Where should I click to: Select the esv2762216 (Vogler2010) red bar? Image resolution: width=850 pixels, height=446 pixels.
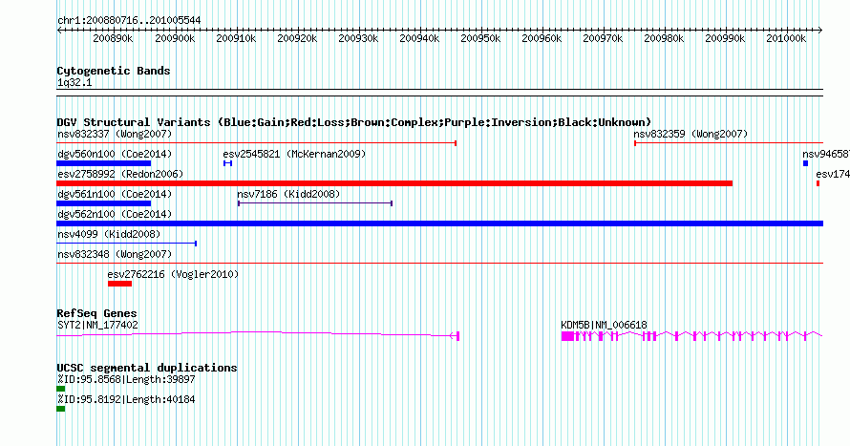click(x=119, y=284)
